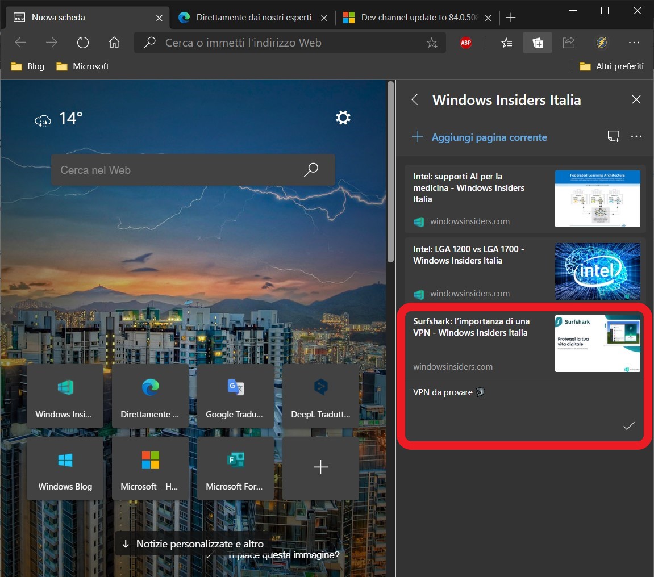Click the Cerca nel Web search box
Viewport: 654px width, 577px height.
click(x=193, y=170)
